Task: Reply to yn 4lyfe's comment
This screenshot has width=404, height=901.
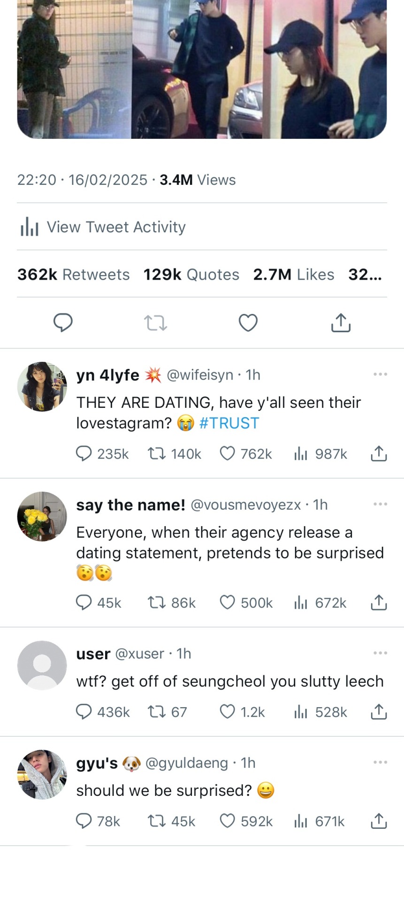Action: [x=84, y=453]
